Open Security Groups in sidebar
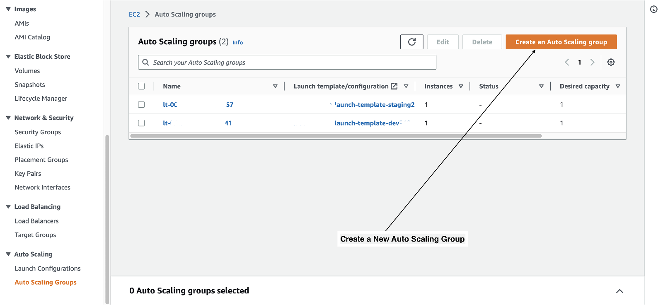The image size is (663, 305). point(38,132)
